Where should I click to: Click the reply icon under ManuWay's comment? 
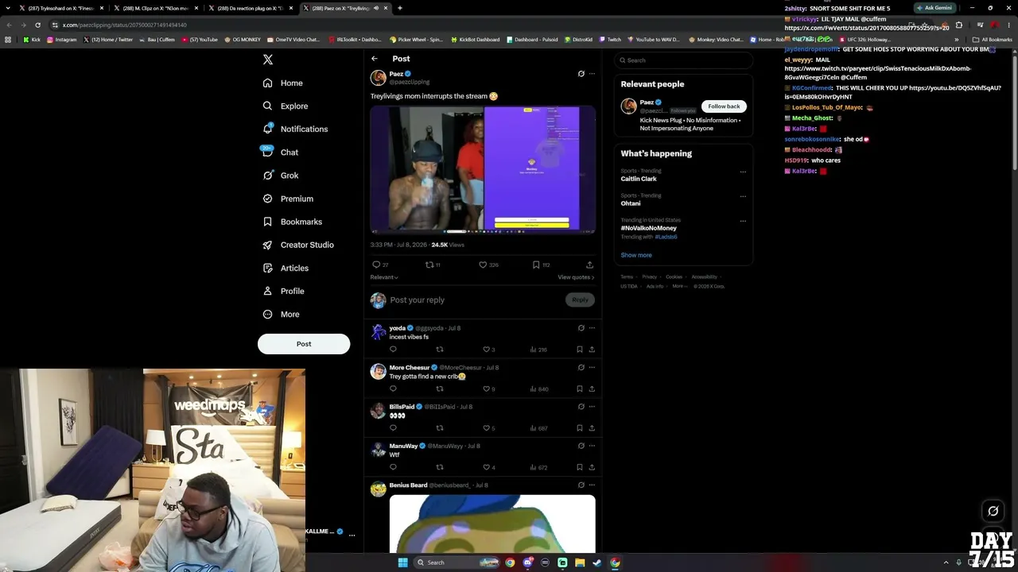[393, 467]
